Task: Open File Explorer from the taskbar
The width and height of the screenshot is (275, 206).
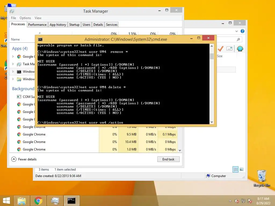Action: coord(22,201)
